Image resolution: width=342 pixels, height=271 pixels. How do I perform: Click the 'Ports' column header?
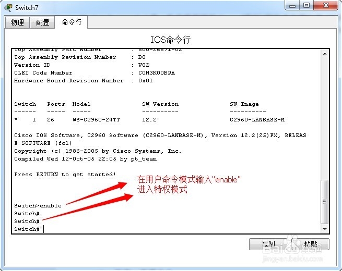point(56,104)
